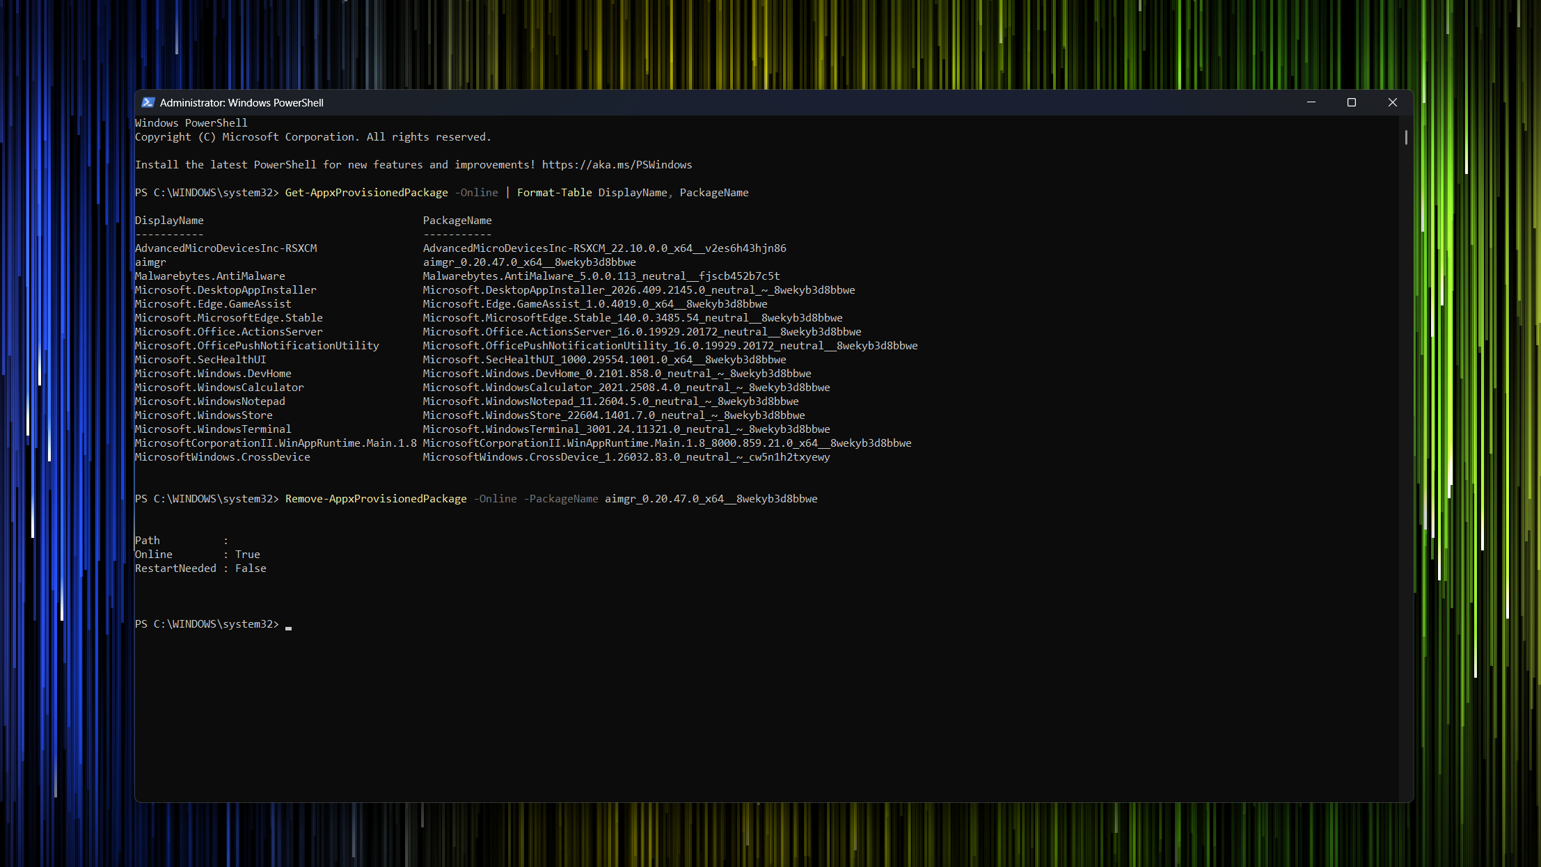The image size is (1541, 867).
Task: Click the https://aka.ms/PSWindows URL text
Action: point(617,165)
